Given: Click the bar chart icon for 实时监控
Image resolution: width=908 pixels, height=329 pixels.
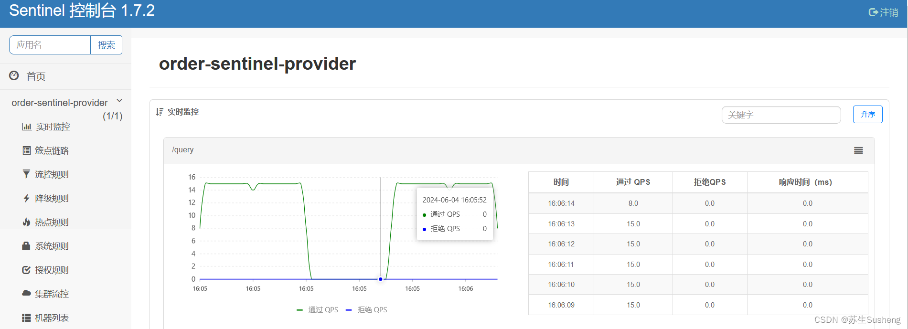Looking at the screenshot, I should point(26,127).
